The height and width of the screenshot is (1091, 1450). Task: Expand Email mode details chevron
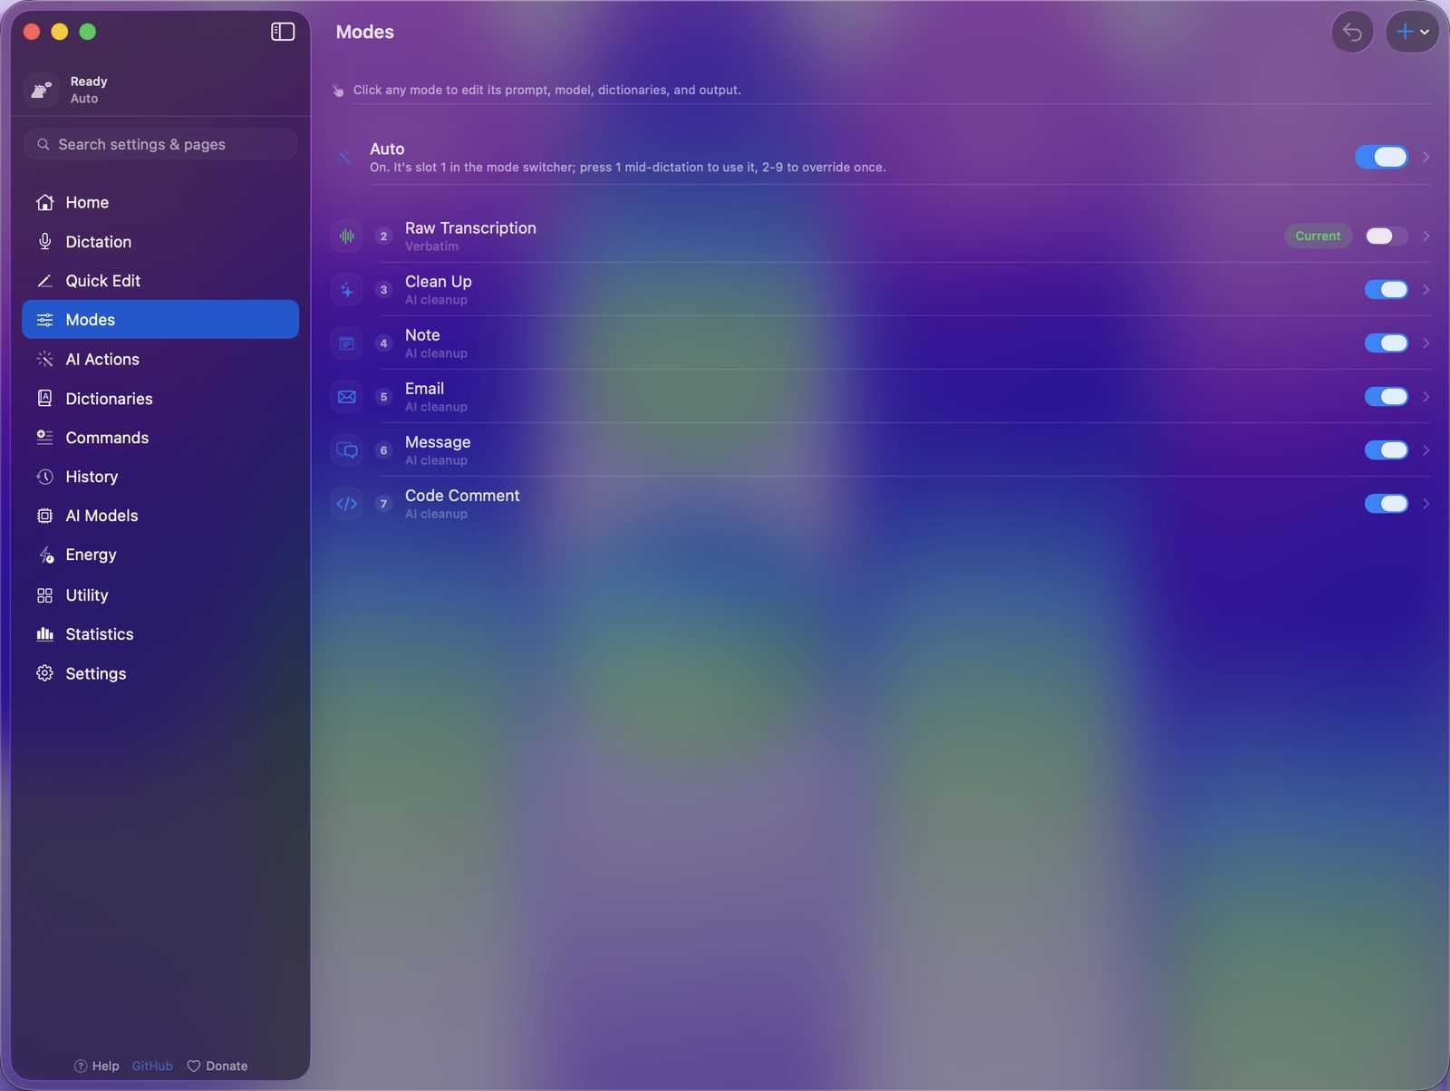tap(1426, 397)
